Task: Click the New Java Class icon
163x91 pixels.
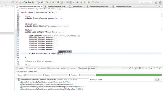Action: click(42, 2)
